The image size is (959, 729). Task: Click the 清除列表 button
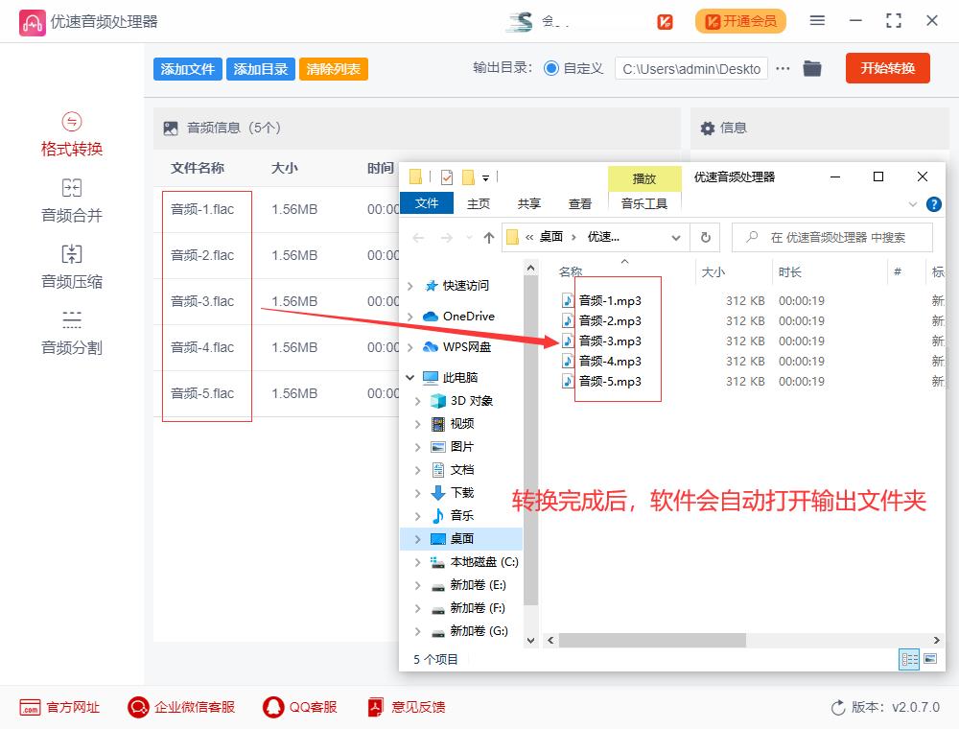coord(333,68)
